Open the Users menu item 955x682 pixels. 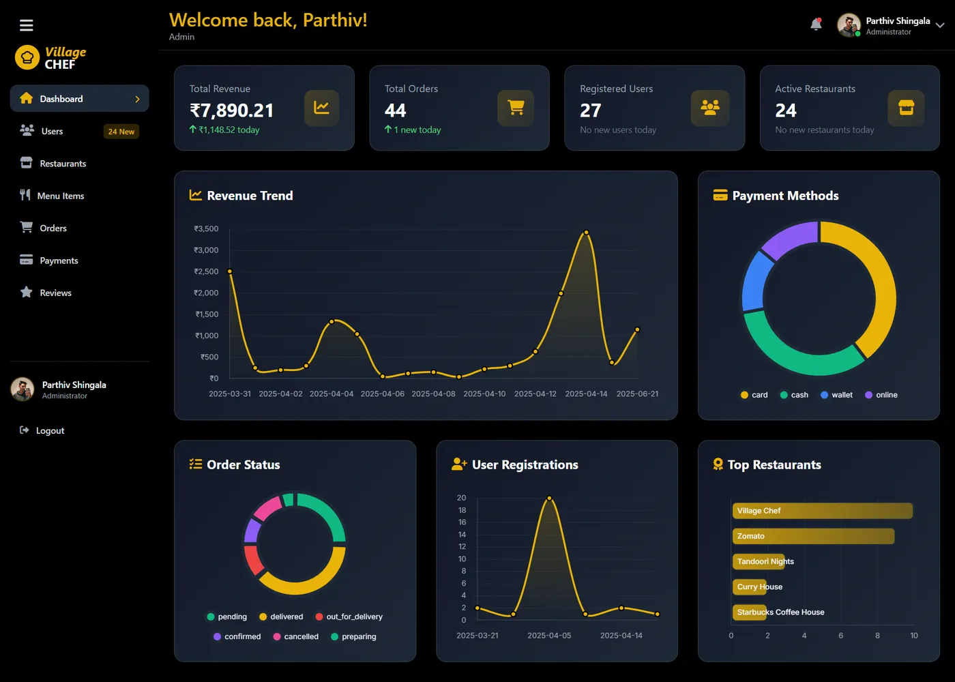click(x=79, y=131)
